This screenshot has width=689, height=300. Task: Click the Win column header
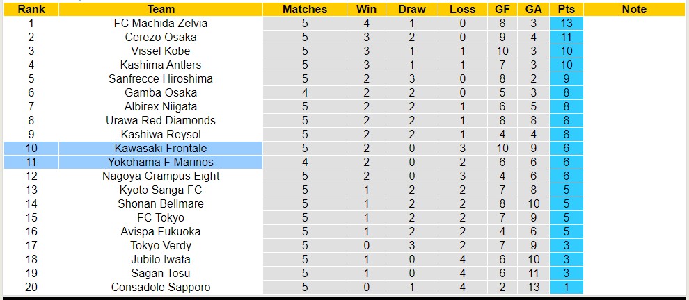click(x=366, y=9)
